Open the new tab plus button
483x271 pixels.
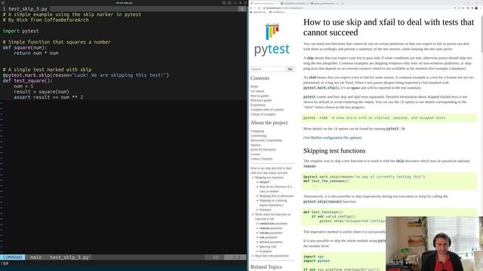(342, 3)
